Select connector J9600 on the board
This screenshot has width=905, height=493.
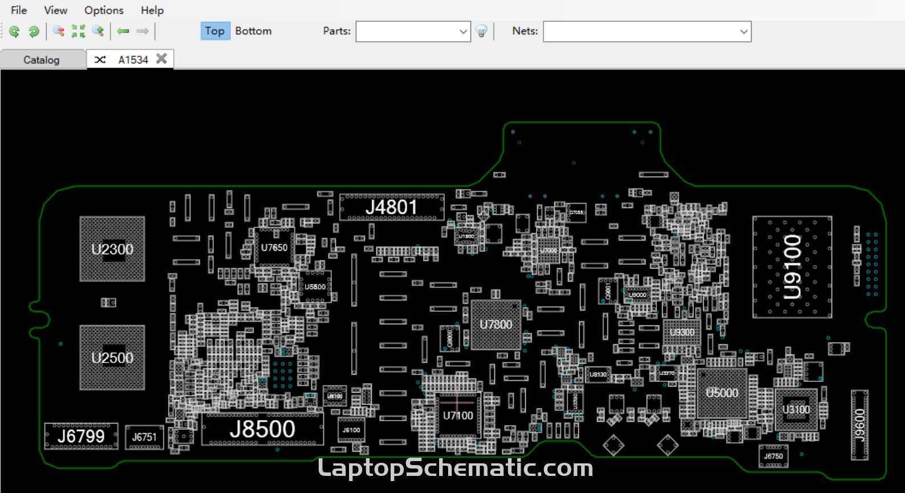point(860,425)
